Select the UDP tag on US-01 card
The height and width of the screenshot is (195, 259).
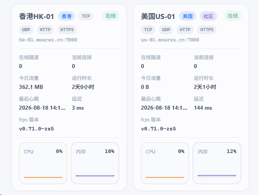(x=166, y=30)
